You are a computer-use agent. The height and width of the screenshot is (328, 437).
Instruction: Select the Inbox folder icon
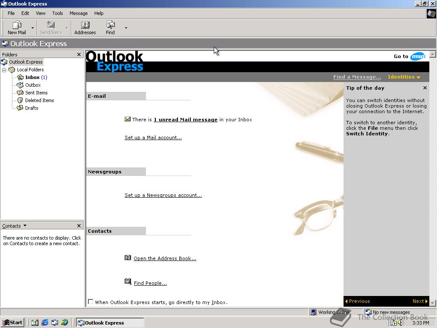point(20,77)
